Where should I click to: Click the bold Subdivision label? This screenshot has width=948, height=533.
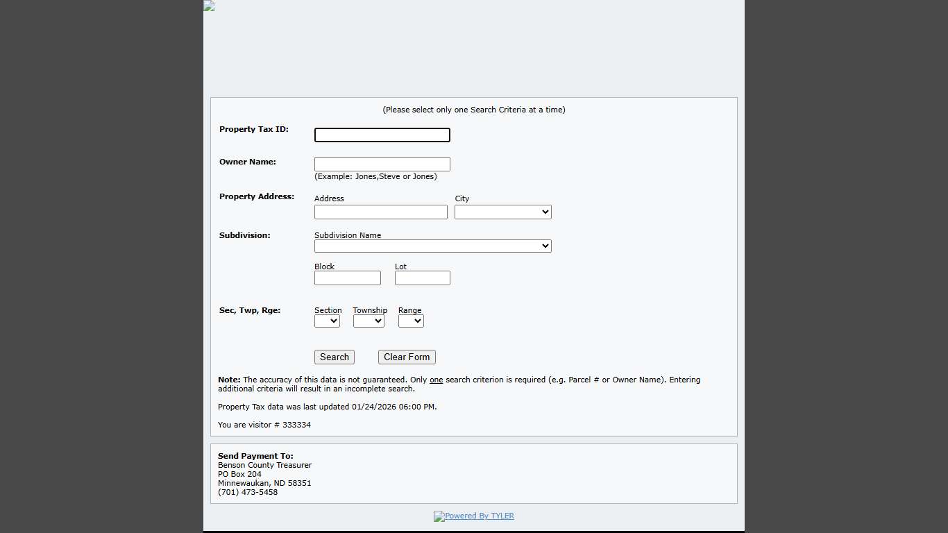coord(245,236)
